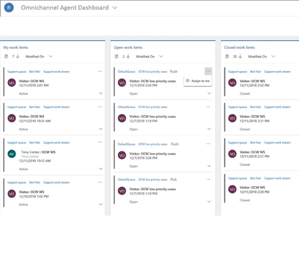Screen dimensions: 299x256
Task: Open more options for Pick Open work item
Action: 208,179
